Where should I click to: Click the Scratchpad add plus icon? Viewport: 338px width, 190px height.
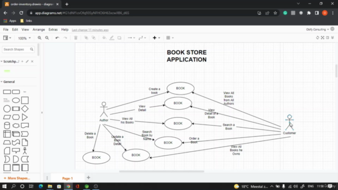click(22, 61)
